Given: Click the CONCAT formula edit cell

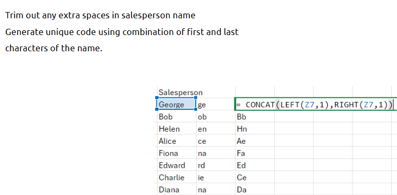Looking at the screenshot, I should tap(316, 104).
